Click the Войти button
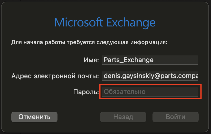Viewport: 211px width, 134px height. pos(176,117)
